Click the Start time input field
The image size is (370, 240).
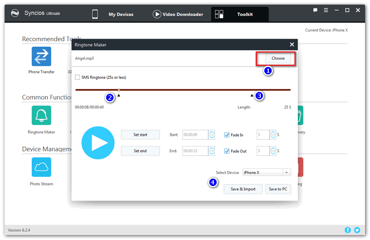pyautogui.click(x=195, y=134)
